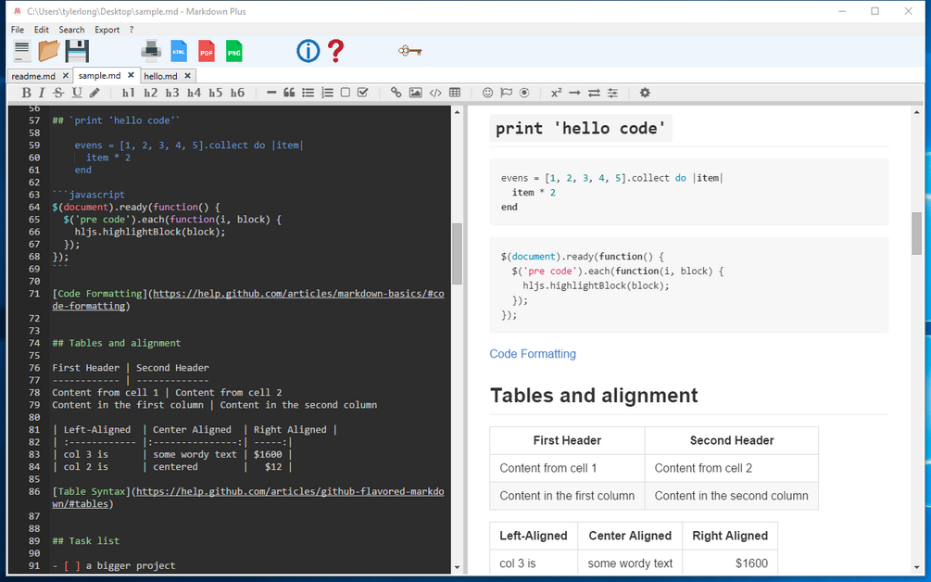Click editor line 89 '## Task list'
Viewport: 931px width, 582px height.
point(85,540)
